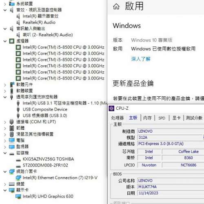
Task: Expand the 連接埠 (COM 和 LPT) node
Action: click(5, 122)
